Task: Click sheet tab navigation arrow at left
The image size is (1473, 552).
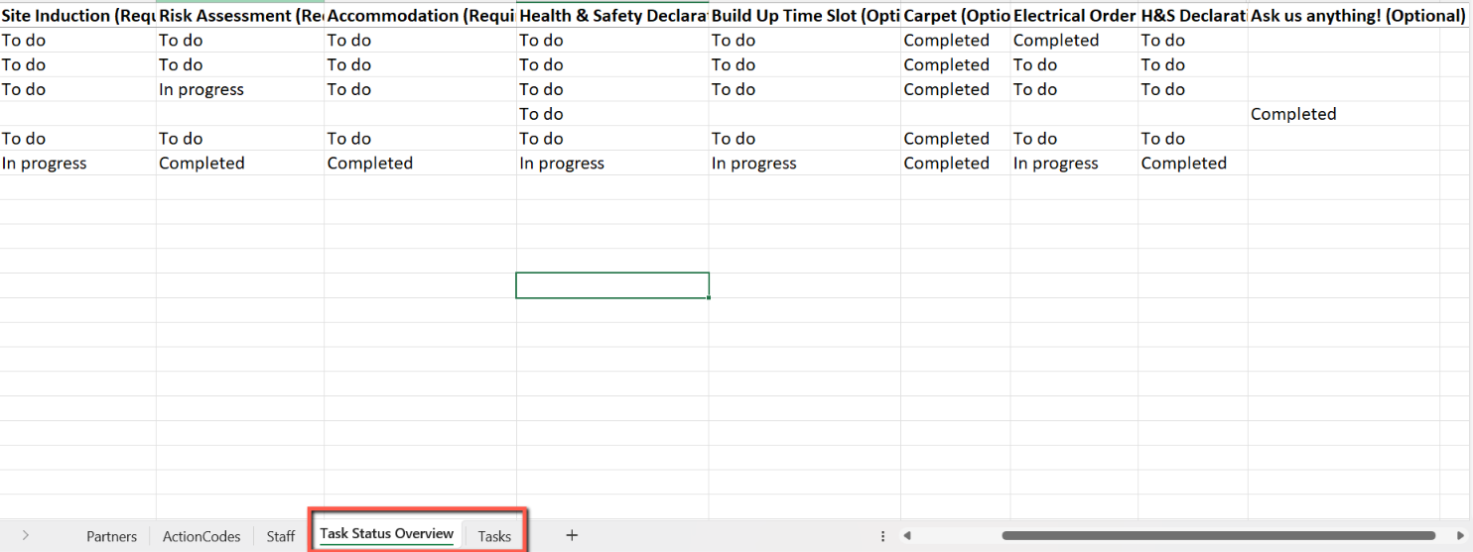Action: tap(26, 535)
